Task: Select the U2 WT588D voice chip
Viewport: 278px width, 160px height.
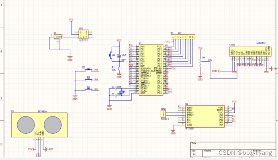Action: 205,116
